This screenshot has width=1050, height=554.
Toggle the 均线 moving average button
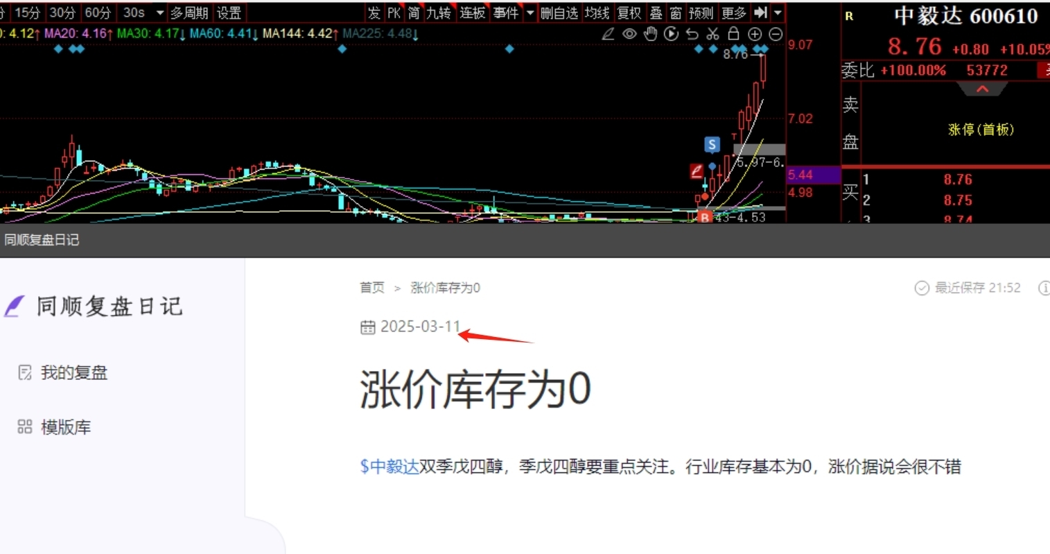pyautogui.click(x=597, y=13)
